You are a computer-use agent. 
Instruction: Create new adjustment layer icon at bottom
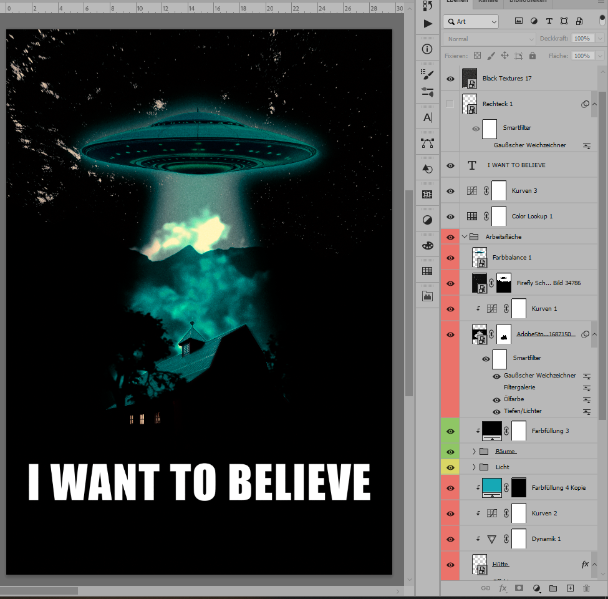point(536,588)
